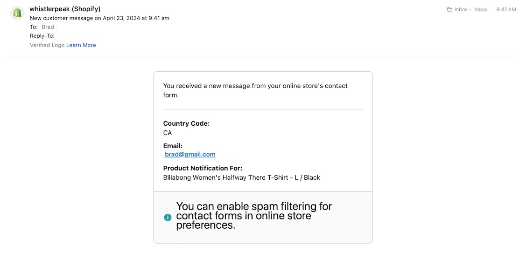
Task: Click the Product Notification For heading
Action: [203, 168]
